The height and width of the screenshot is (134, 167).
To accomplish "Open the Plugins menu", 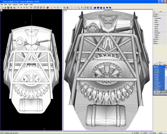I will (26, 4).
